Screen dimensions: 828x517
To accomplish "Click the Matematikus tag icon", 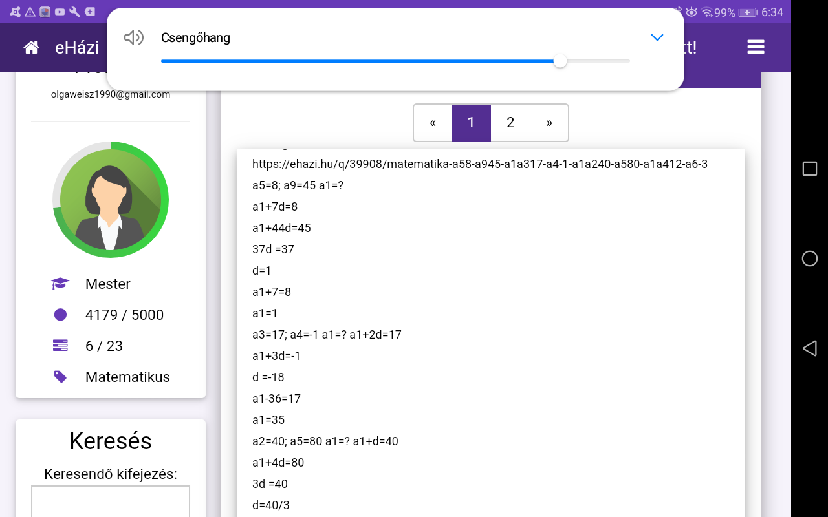I will tap(60, 377).
